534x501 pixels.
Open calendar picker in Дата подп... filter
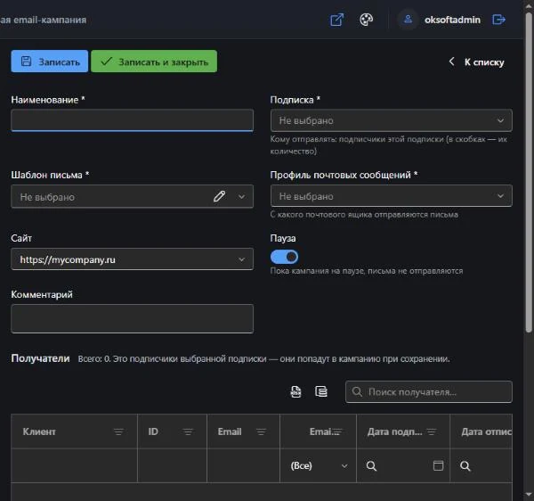point(438,465)
